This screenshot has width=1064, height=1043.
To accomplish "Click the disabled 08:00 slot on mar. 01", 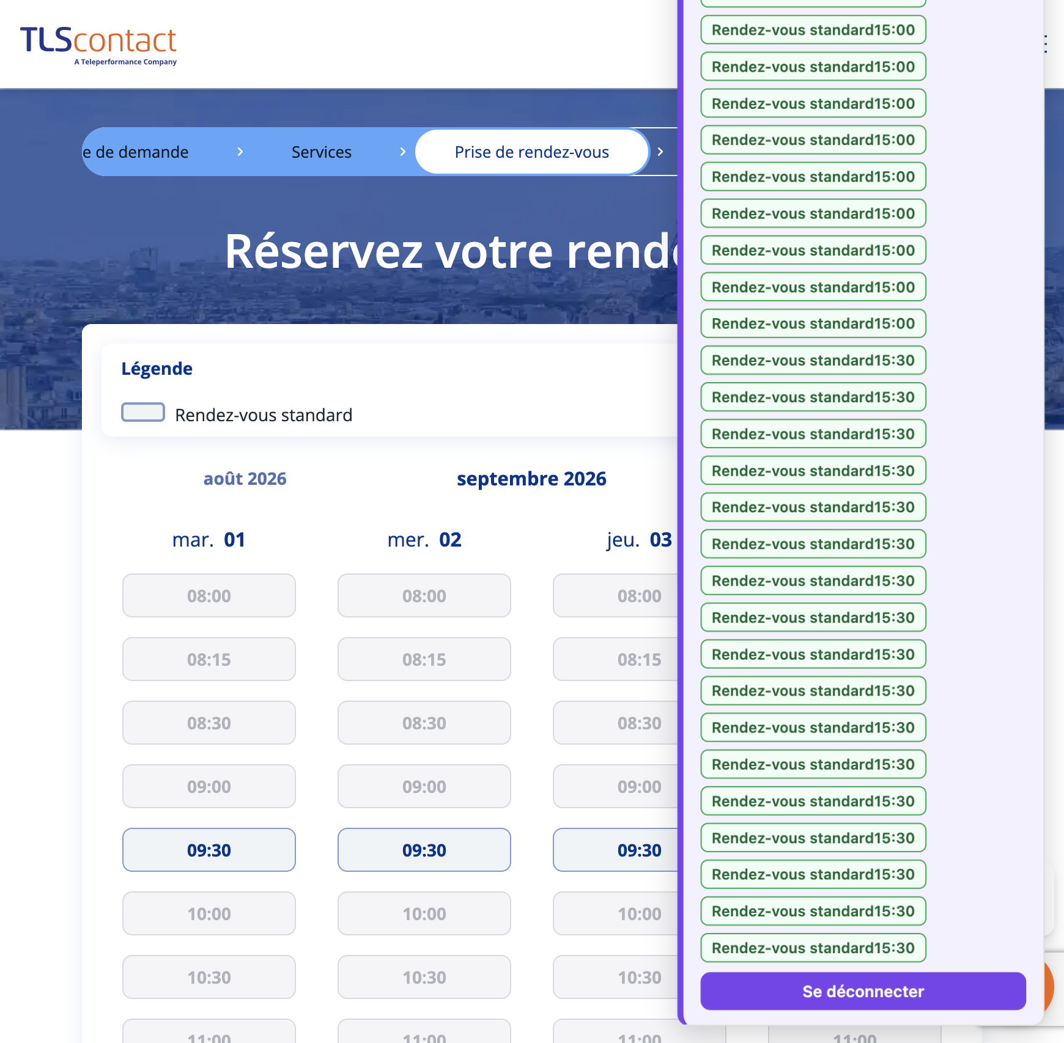I will (209, 595).
